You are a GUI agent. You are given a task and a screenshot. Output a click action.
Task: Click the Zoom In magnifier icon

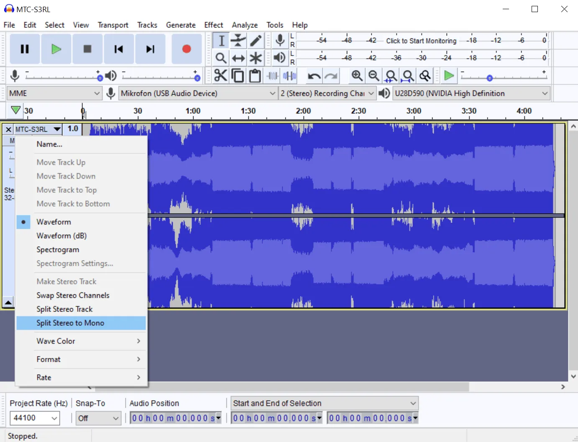pyautogui.click(x=357, y=76)
